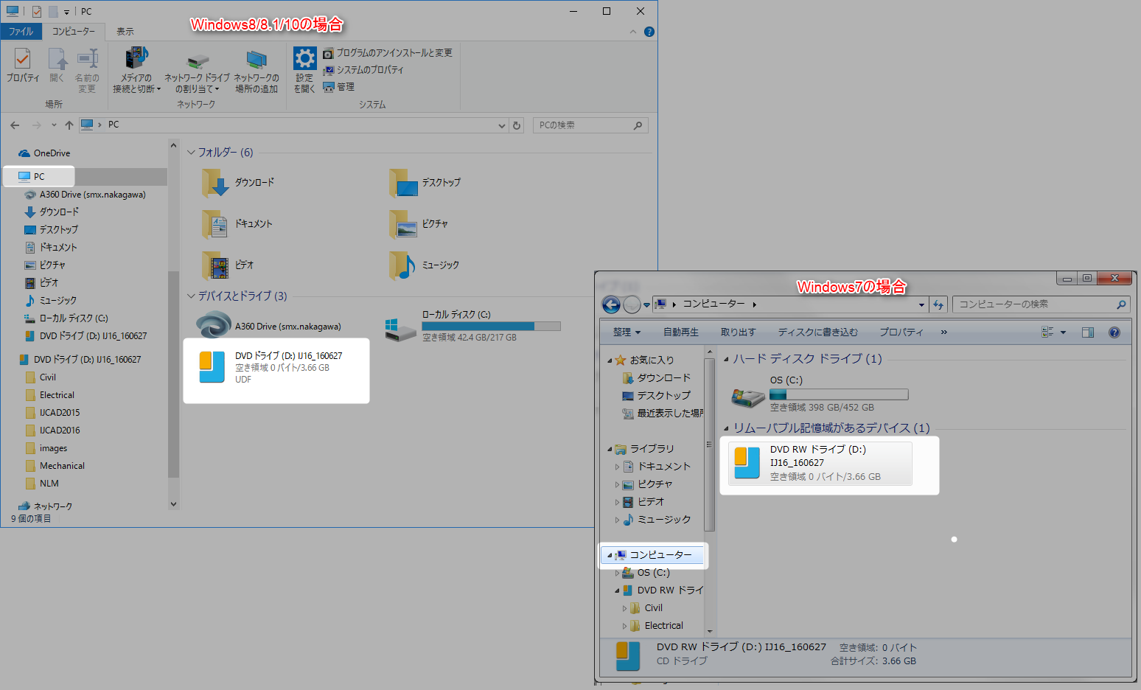Switch to the コンピューター ribbon tab

tap(74, 32)
